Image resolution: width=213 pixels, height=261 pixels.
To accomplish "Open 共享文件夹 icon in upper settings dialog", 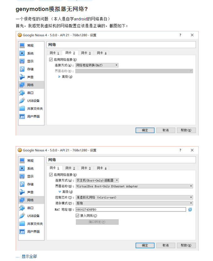I will (x=22, y=109).
